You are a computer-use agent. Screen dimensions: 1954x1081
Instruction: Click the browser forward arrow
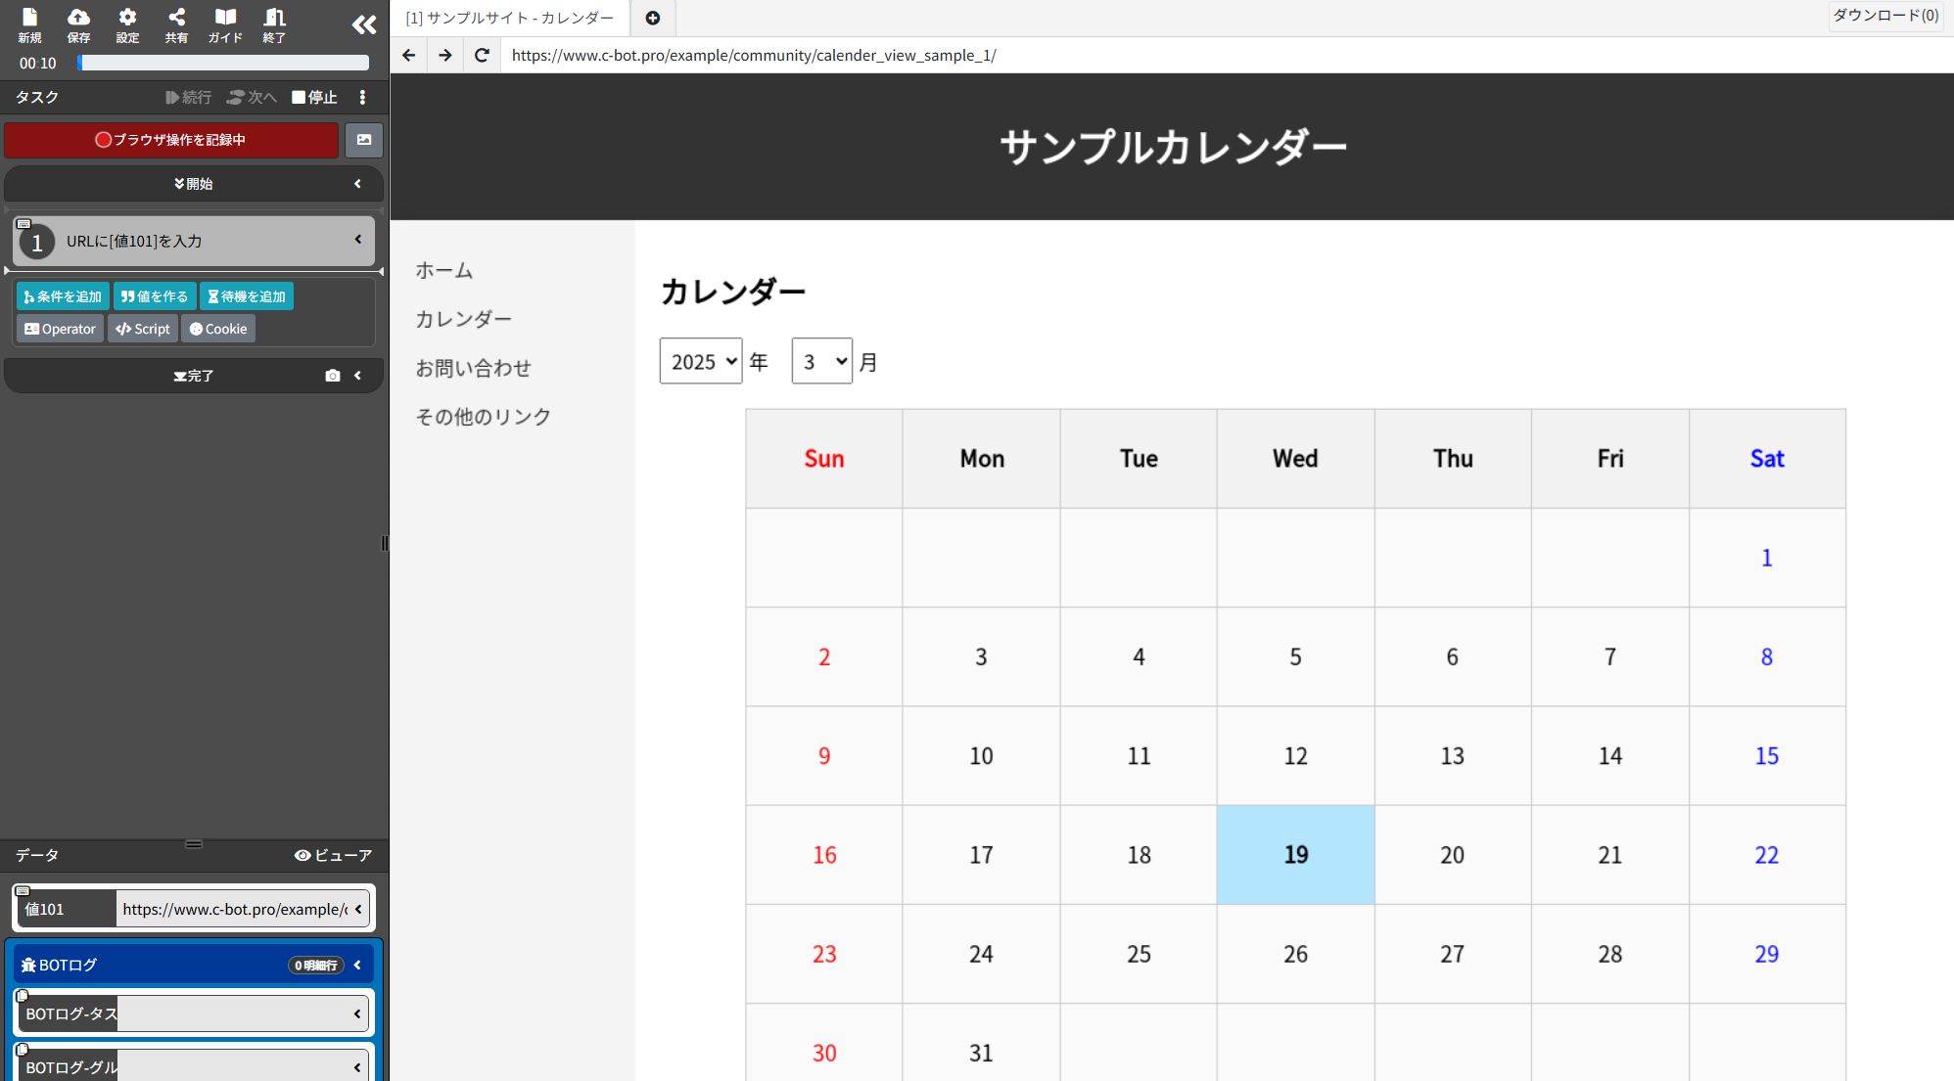445,55
